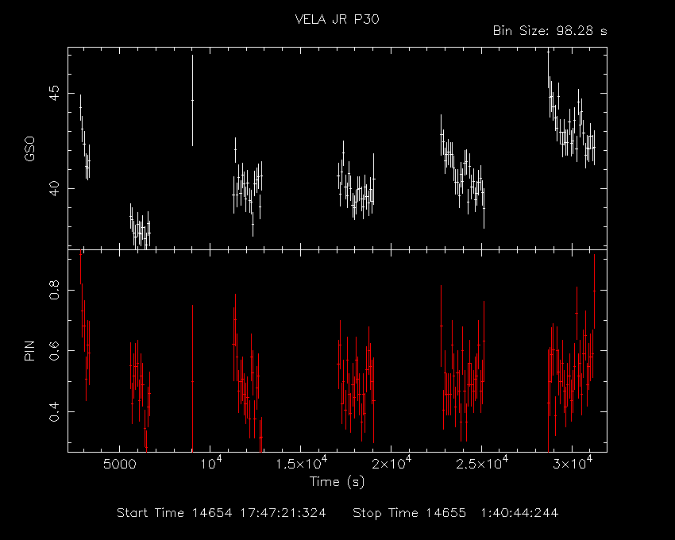Click the "Time (s)" x-axis label
The image size is (675, 540).
point(337,482)
